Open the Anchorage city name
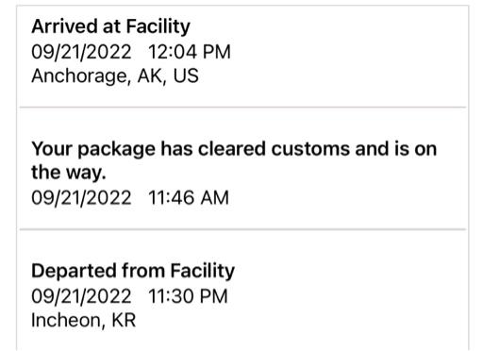This screenshot has width=483, height=351. click(81, 76)
